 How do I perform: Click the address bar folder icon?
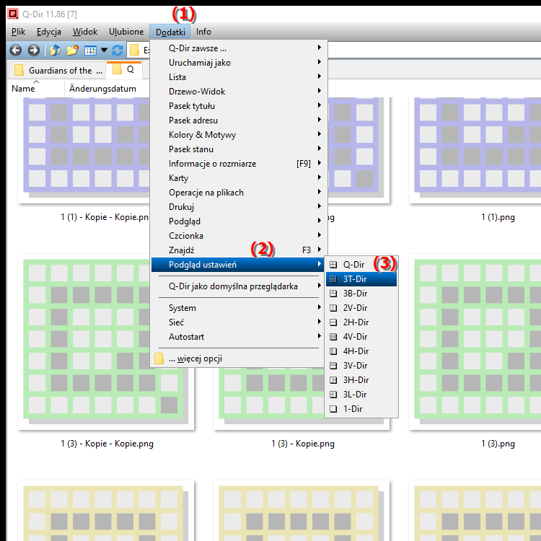coord(134,50)
